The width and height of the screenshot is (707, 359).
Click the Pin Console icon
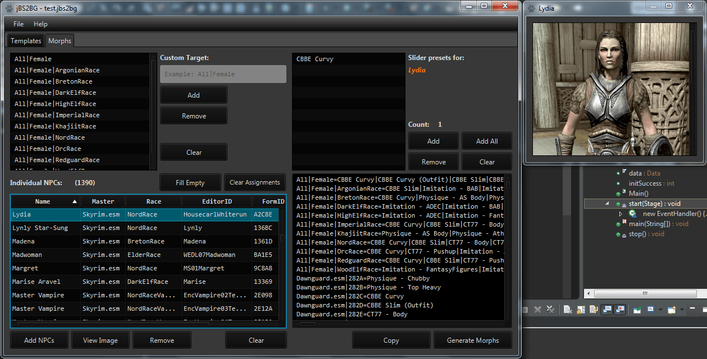[637, 310]
